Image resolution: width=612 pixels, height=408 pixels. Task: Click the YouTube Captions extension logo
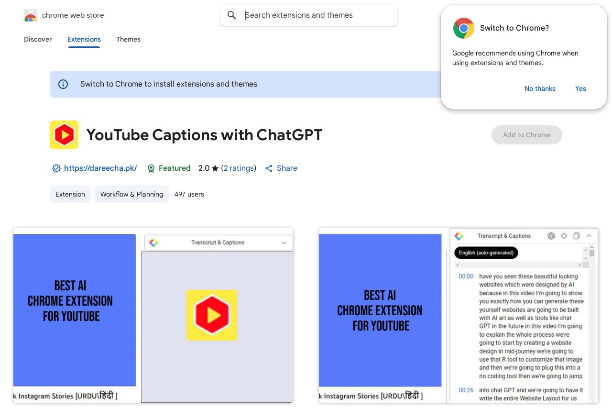[x=64, y=135]
